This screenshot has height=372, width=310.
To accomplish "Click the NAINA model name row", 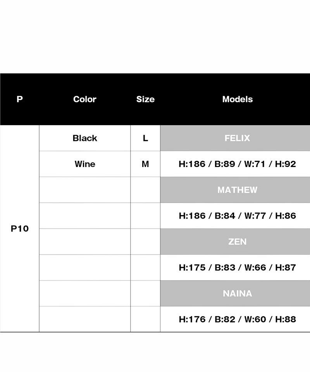I will [x=237, y=293].
